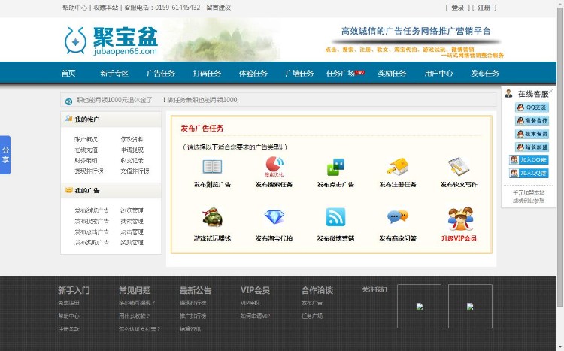Click the 我的广告 envelope icon
The width and height of the screenshot is (564, 351).
click(68, 190)
